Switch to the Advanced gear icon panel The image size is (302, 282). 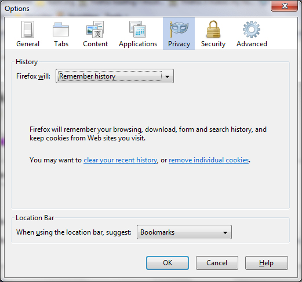click(x=252, y=29)
